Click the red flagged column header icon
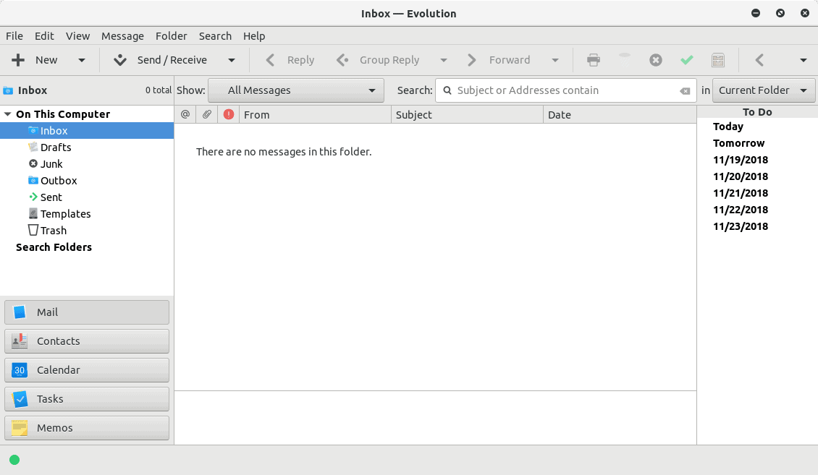The image size is (818, 475). click(229, 114)
